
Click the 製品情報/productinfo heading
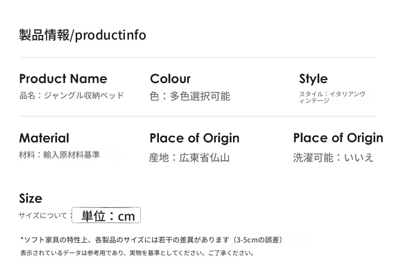point(82,35)
